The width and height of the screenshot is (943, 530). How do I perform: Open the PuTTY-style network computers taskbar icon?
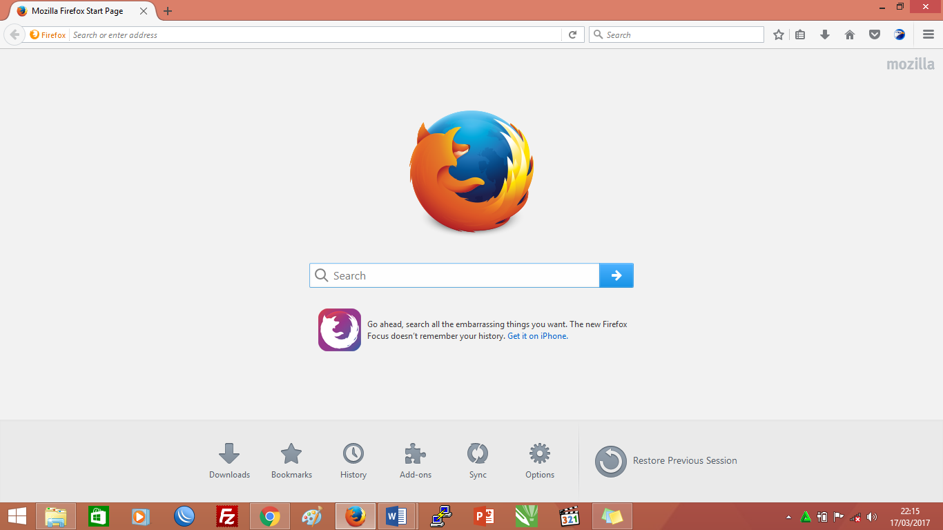pos(440,516)
